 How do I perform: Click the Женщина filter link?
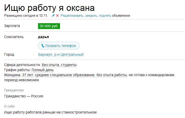[x=12, y=75]
